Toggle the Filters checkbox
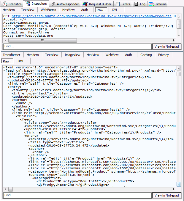Image resolution: width=184 pixels, height=201 pixels. (x=118, y=4)
